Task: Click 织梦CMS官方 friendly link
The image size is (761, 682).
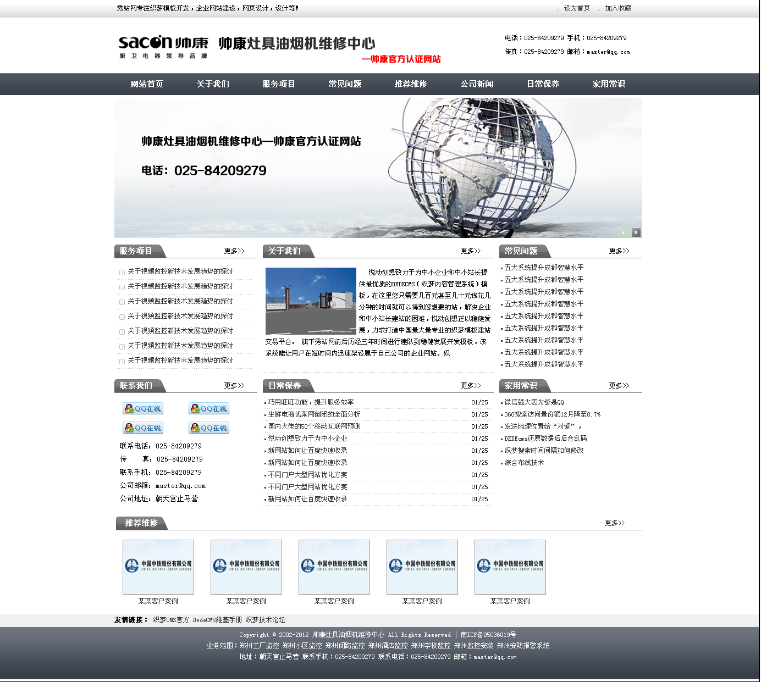Action: pos(171,620)
